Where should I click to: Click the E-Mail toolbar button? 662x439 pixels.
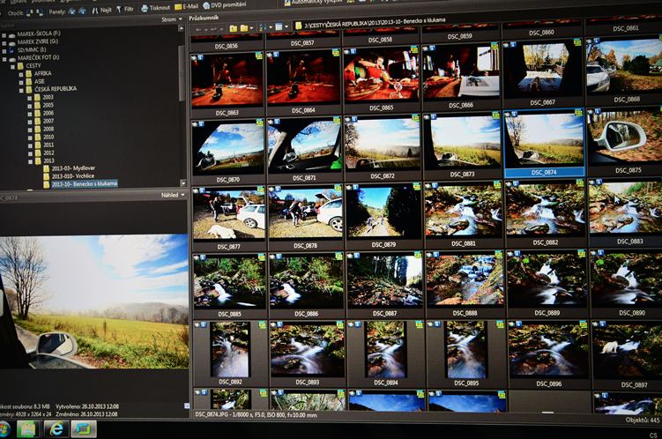coord(186,6)
